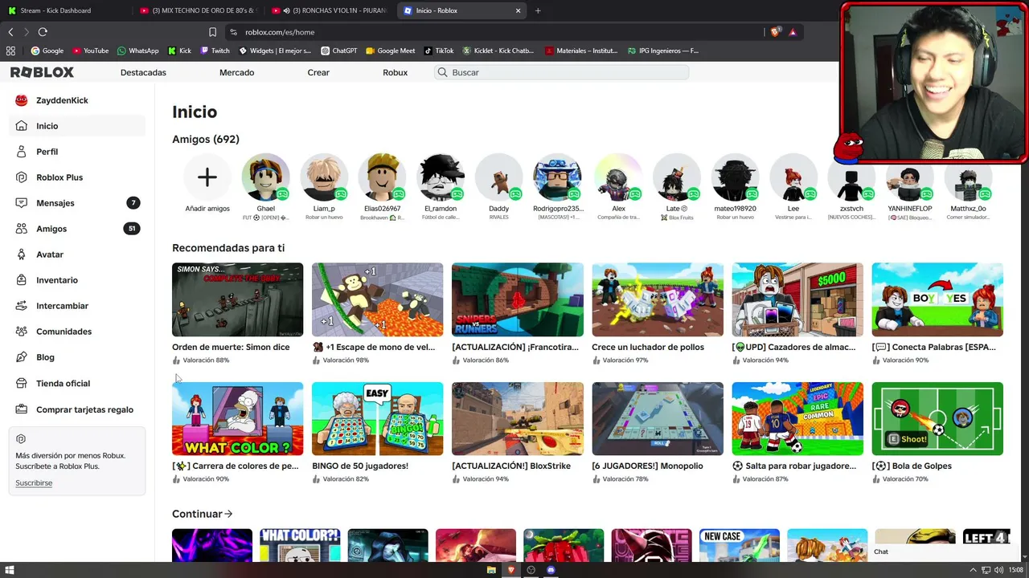Open the volume control in system tray

pos(998,570)
